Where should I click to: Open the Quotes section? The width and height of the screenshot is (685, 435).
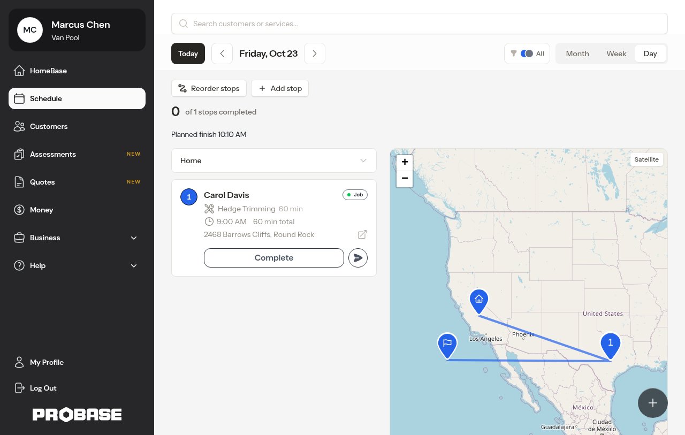[x=77, y=182]
